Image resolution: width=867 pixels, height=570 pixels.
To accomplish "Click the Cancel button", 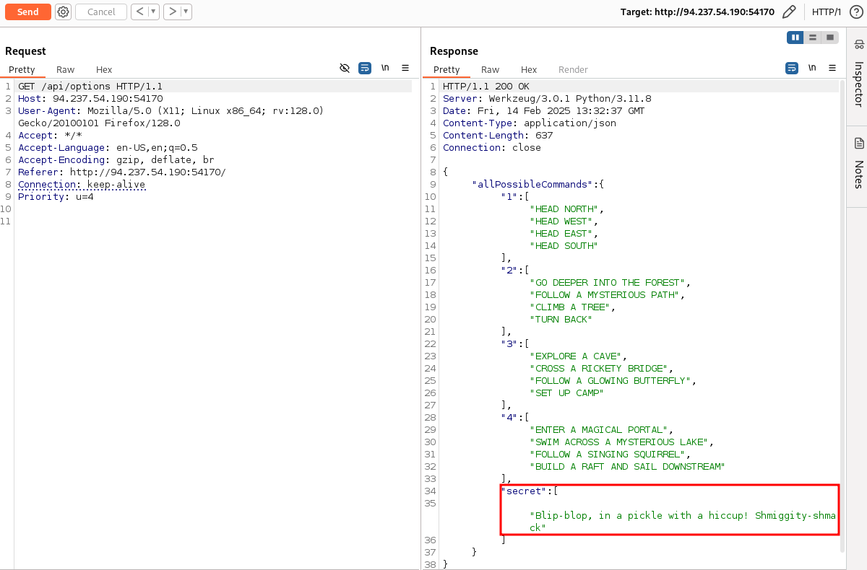I will point(101,12).
